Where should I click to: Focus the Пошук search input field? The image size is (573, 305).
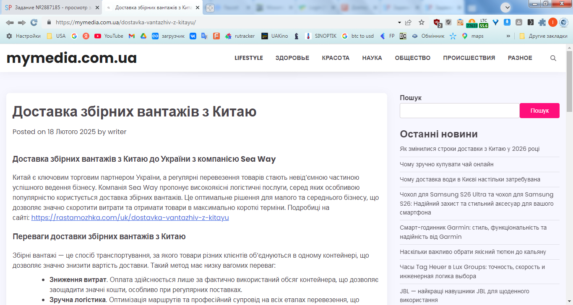click(460, 111)
